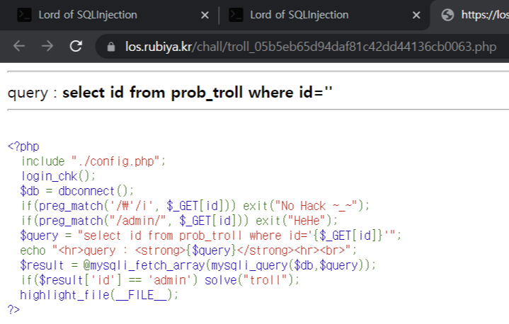
Task: Click the browser back arrow
Action: tap(19, 46)
